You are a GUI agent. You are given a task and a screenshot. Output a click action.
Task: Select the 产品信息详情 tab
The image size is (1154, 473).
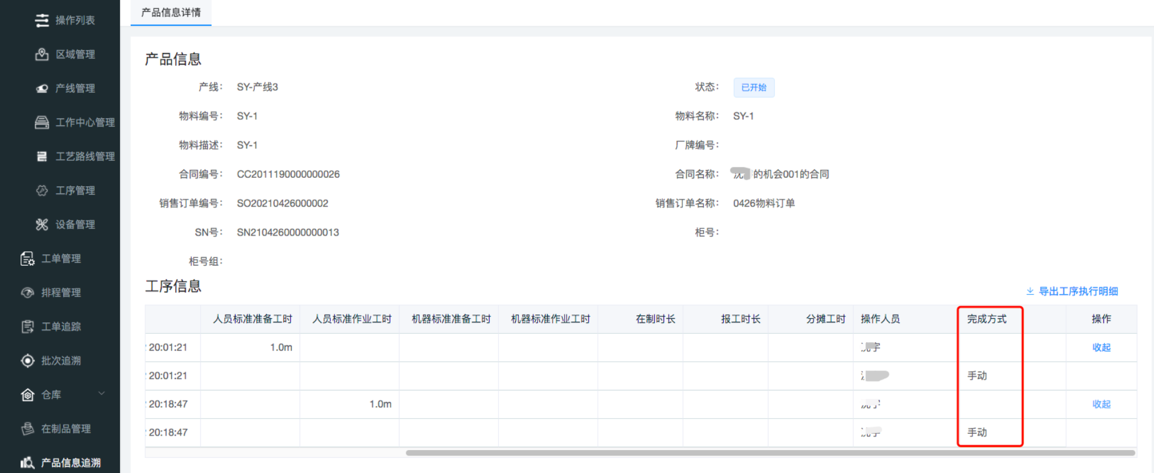[x=171, y=13]
